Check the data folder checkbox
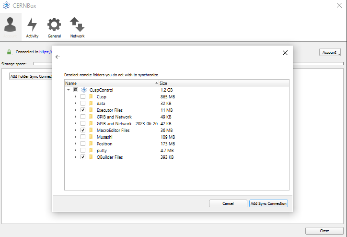 click(x=83, y=103)
